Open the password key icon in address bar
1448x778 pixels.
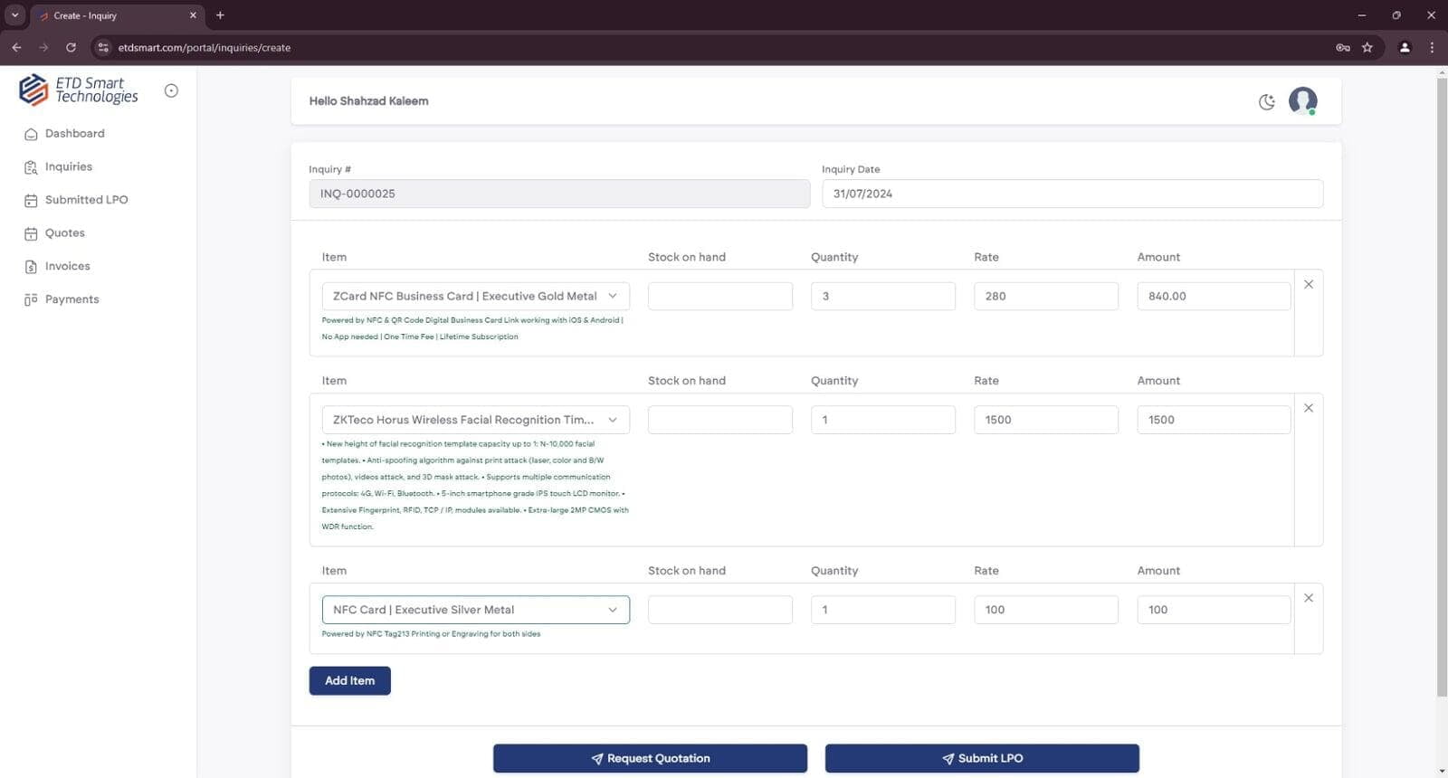coord(1343,47)
